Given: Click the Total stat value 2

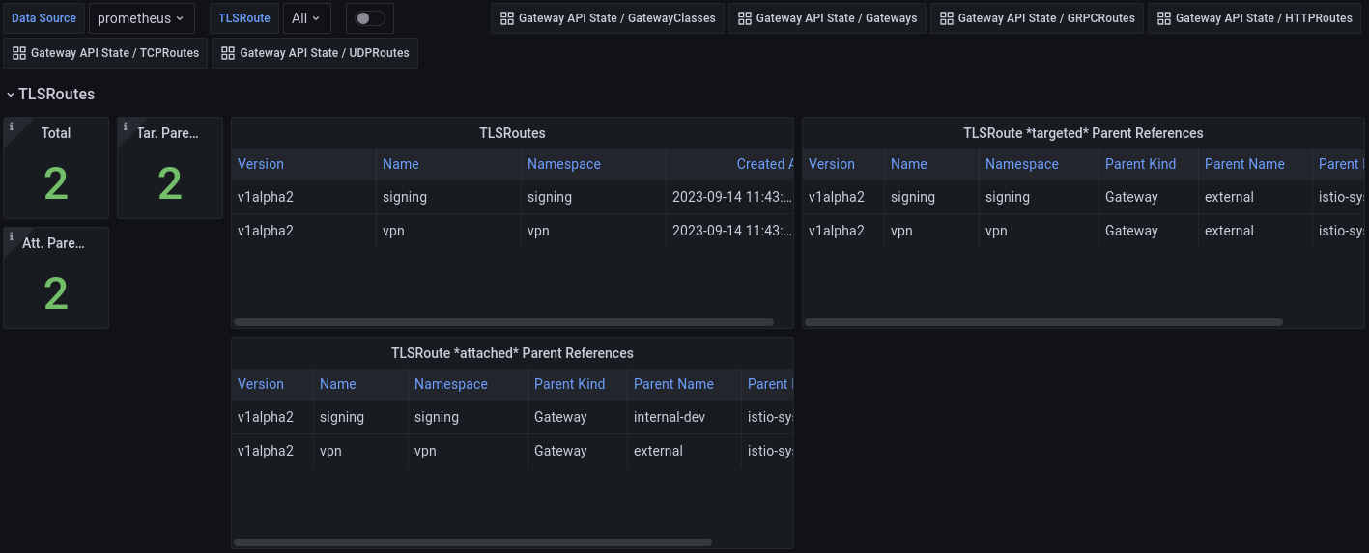Looking at the screenshot, I should pyautogui.click(x=56, y=183).
